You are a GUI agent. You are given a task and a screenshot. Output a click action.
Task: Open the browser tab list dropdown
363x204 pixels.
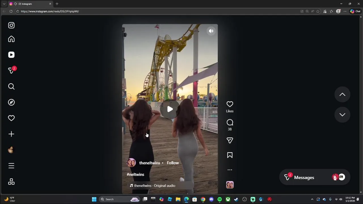[x=4, y=4]
